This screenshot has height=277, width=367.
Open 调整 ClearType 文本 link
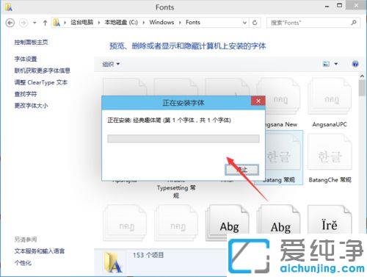pyautogui.click(x=40, y=82)
